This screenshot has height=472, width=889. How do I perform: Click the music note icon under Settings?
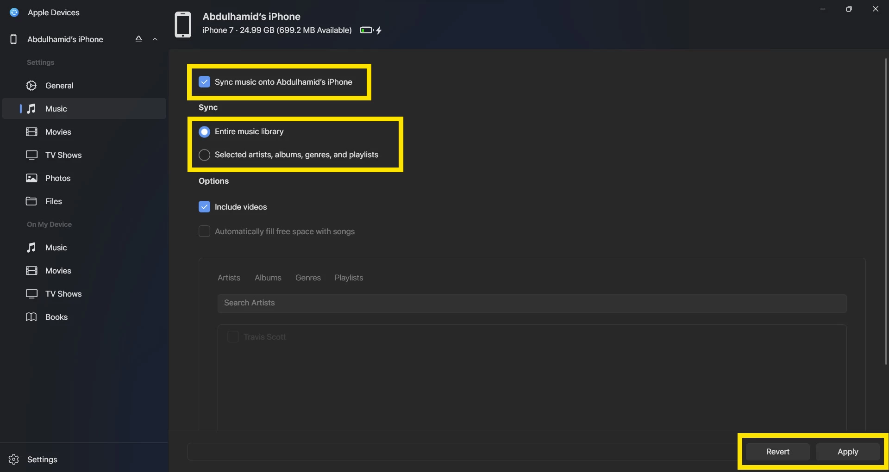click(x=31, y=109)
